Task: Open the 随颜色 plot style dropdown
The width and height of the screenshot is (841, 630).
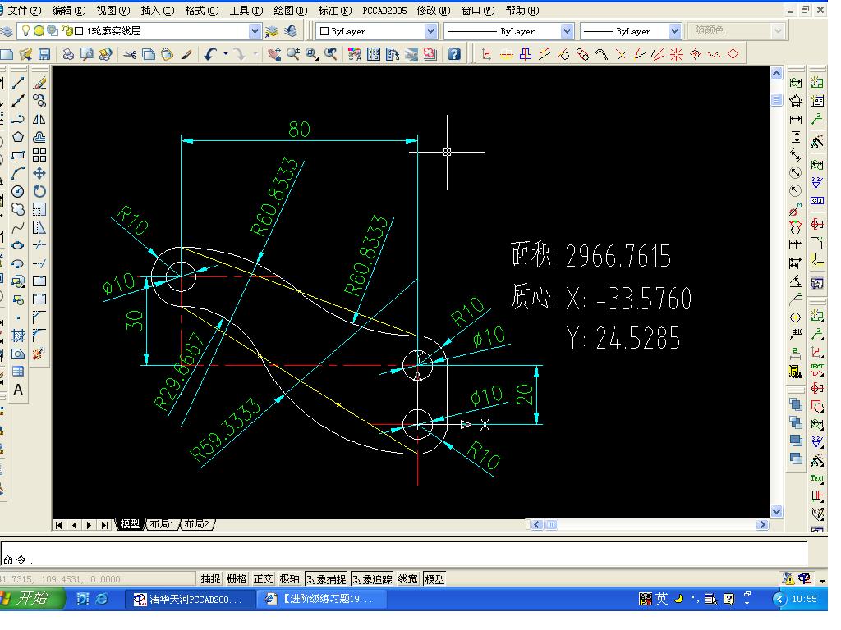Action: (x=778, y=31)
